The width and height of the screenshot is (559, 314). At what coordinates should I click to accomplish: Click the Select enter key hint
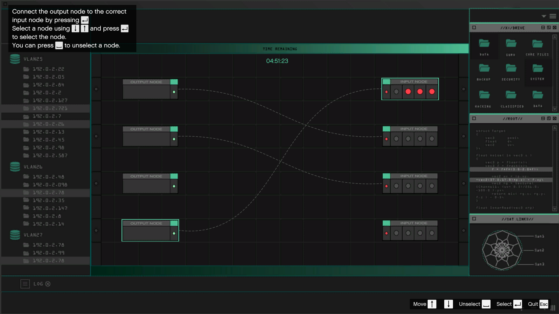click(x=509, y=304)
